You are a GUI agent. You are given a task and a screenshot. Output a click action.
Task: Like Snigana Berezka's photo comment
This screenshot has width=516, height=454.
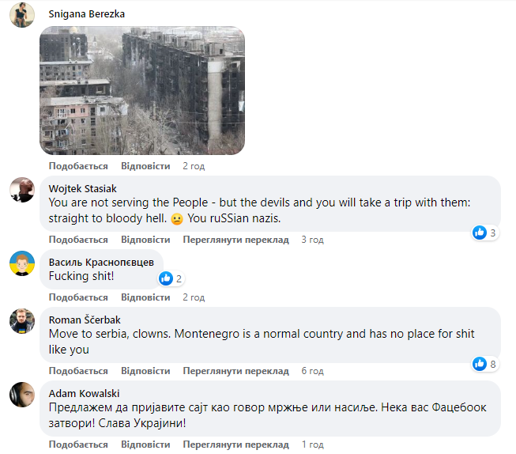click(x=78, y=166)
